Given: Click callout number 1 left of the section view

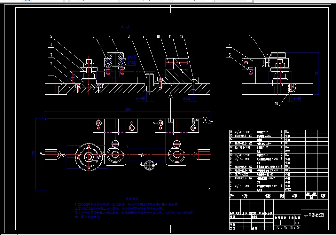Looking at the screenshot, I should click(51, 73).
